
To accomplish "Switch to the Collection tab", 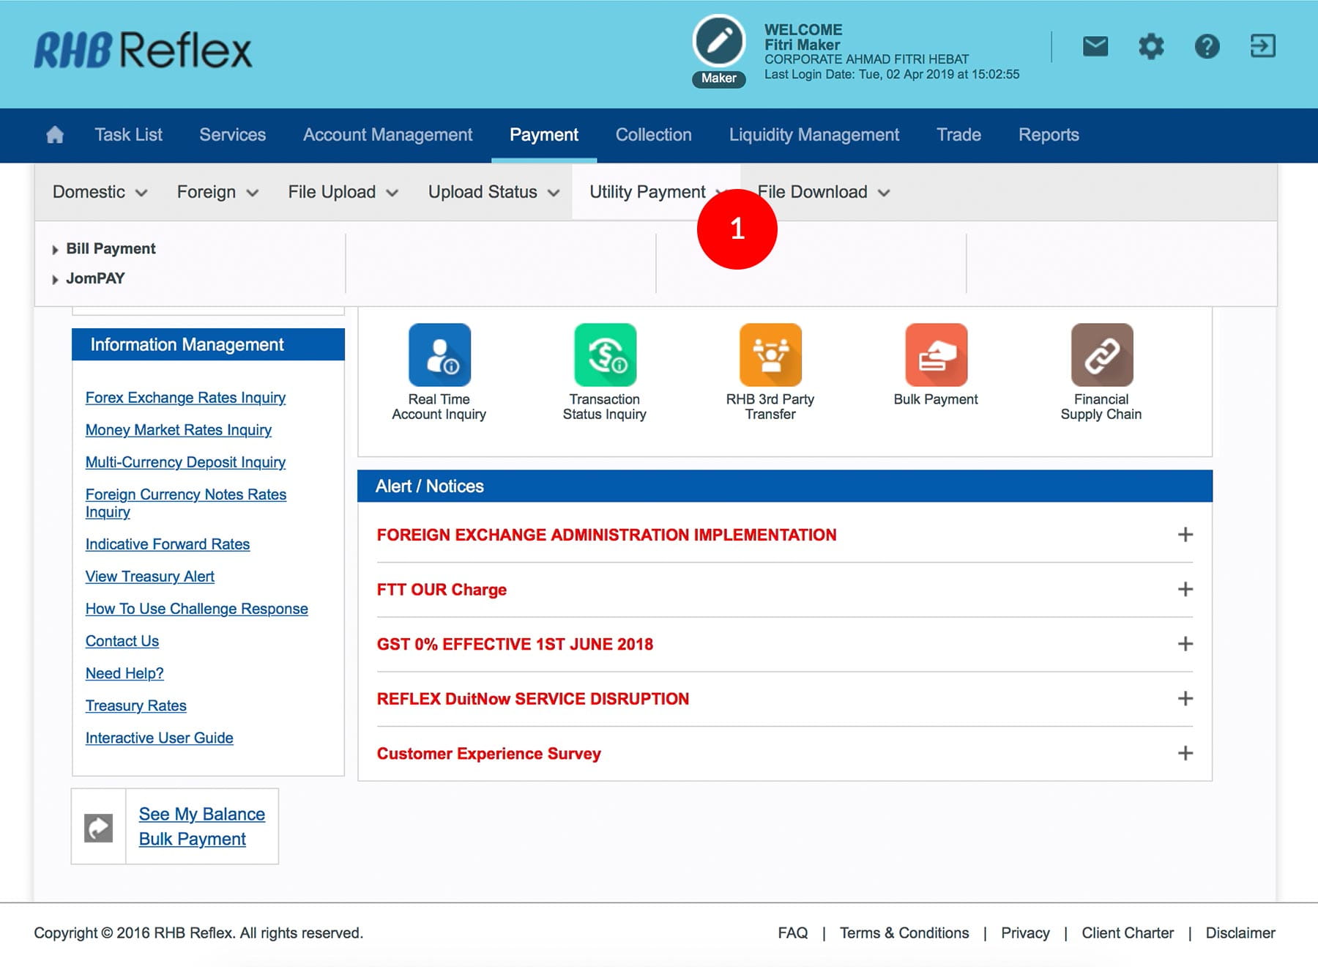I will click(x=653, y=135).
